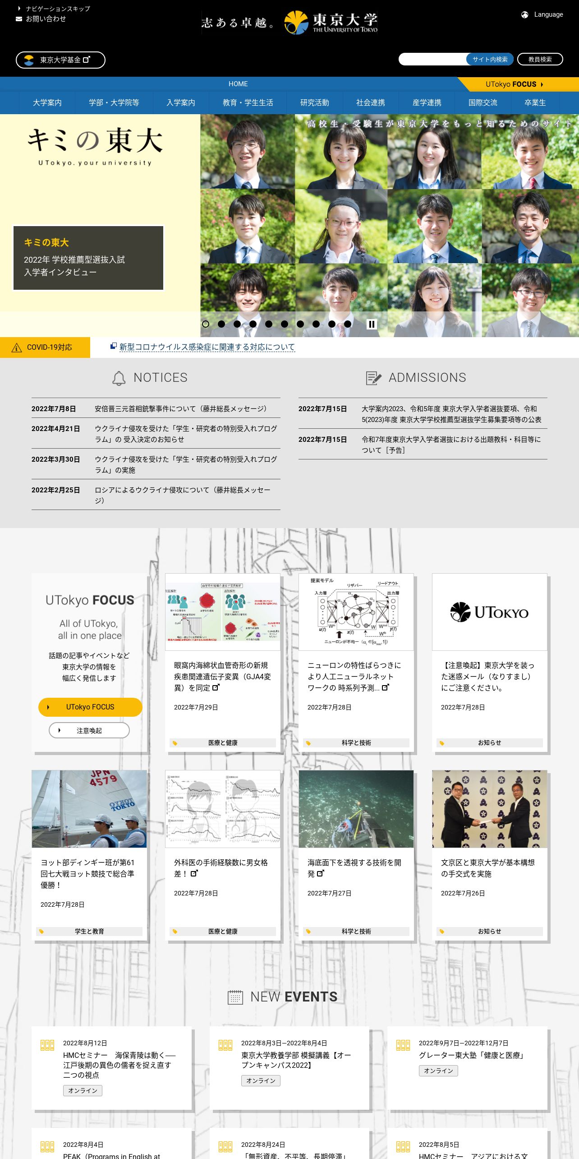The width and height of the screenshot is (579, 1159).
Task: Select the fifth slideshow dot
Action: coord(269,324)
